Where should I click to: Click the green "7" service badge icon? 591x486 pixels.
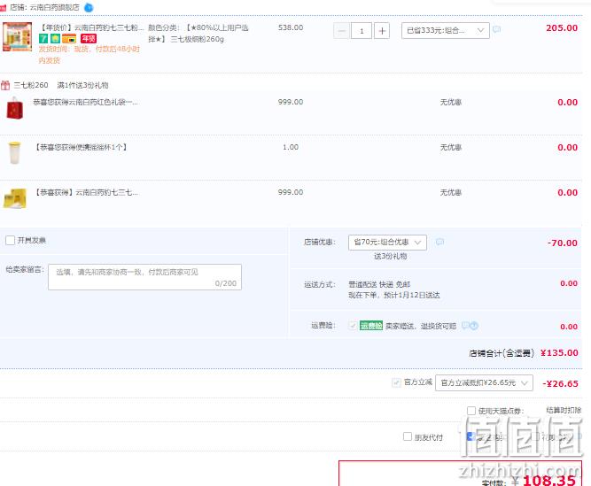pos(43,38)
